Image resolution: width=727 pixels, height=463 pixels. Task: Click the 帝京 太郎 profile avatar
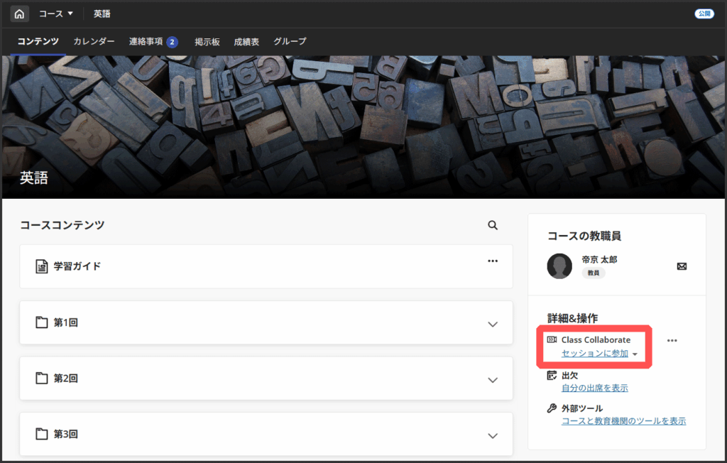(559, 266)
